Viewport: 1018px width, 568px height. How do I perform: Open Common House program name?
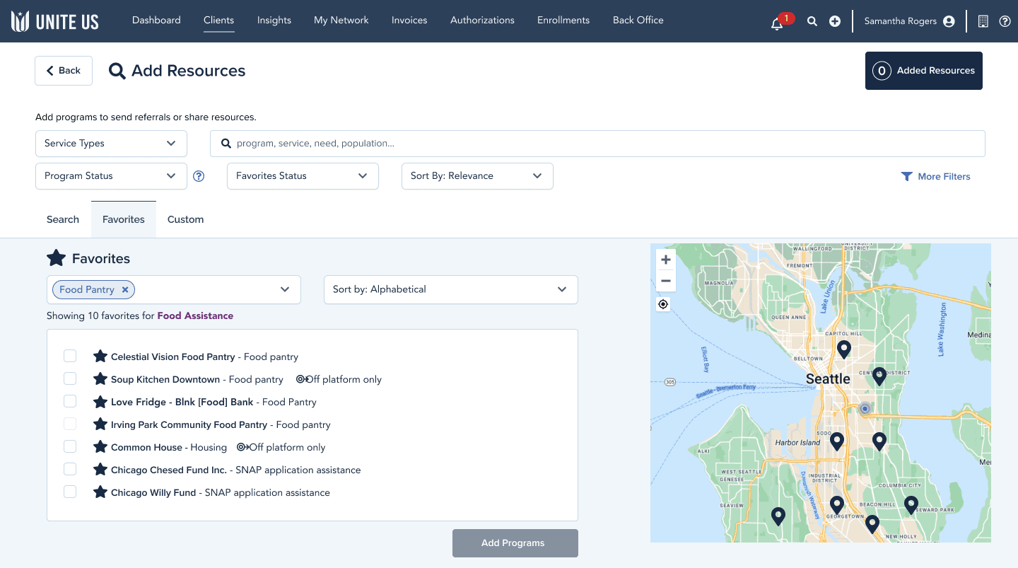click(146, 447)
